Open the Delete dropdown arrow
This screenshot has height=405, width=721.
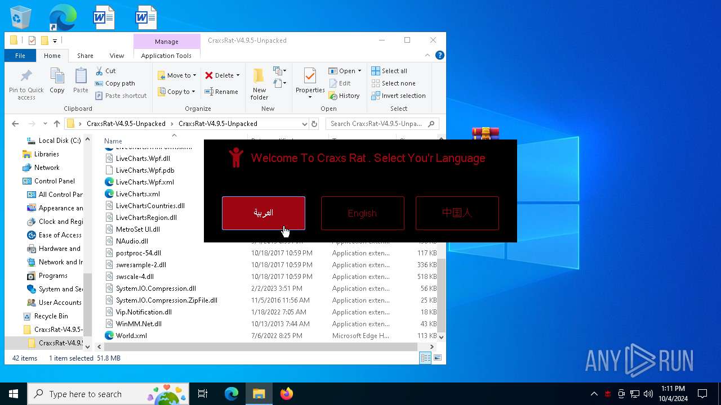coord(238,75)
